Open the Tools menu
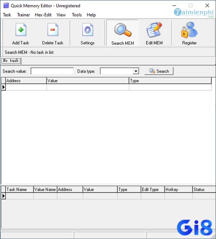The image size is (216, 239). click(x=77, y=15)
